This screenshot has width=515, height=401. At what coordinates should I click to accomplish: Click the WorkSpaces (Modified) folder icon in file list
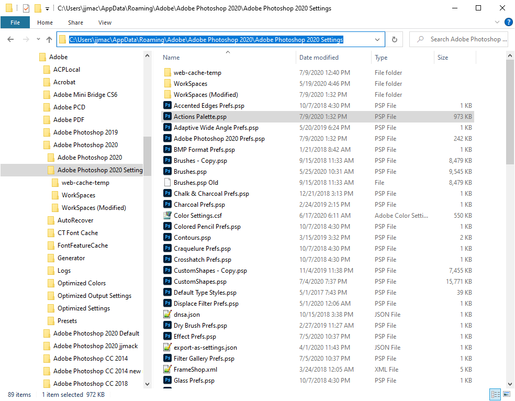coord(167,94)
